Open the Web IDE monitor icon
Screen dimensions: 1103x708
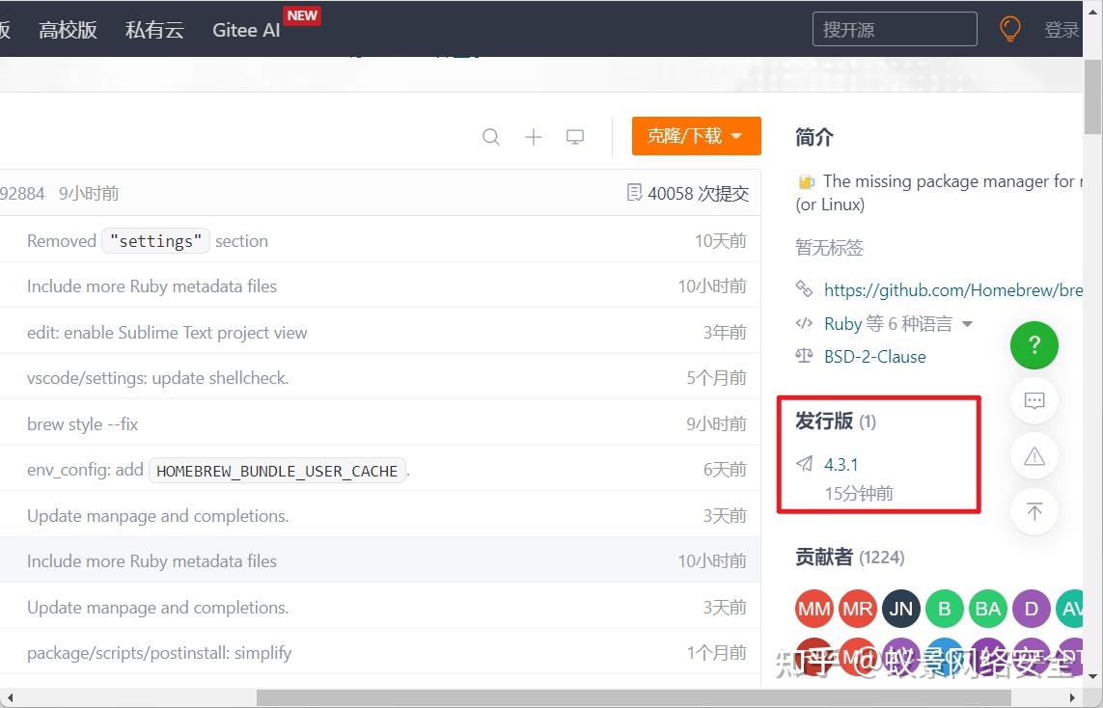(575, 136)
